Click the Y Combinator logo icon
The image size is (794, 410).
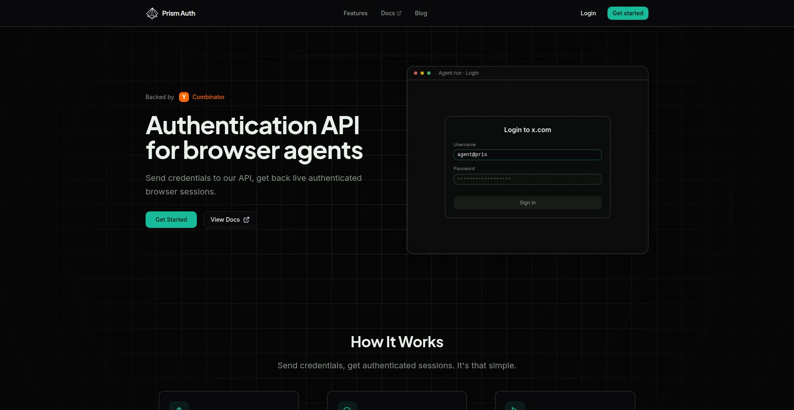(184, 97)
